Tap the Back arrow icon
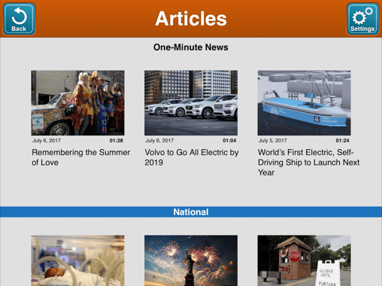382x286 pixels. [19, 19]
